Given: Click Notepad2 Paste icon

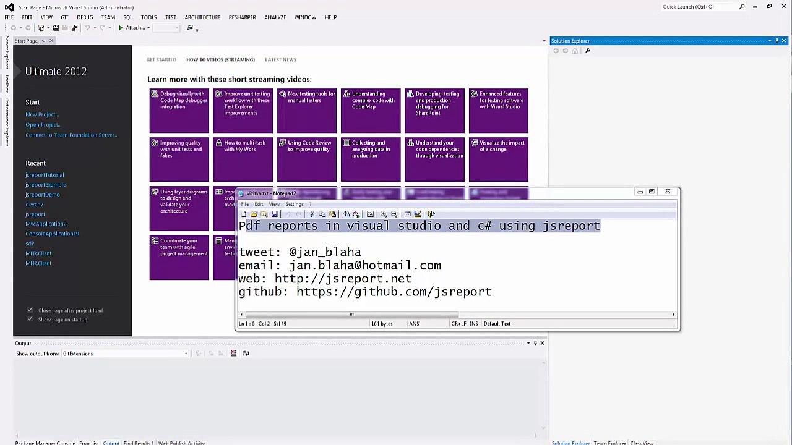Looking at the screenshot, I should click(x=333, y=214).
